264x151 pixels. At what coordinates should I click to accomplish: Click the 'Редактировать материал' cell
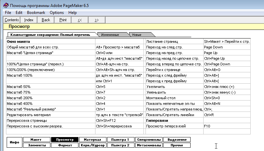pos(51,115)
